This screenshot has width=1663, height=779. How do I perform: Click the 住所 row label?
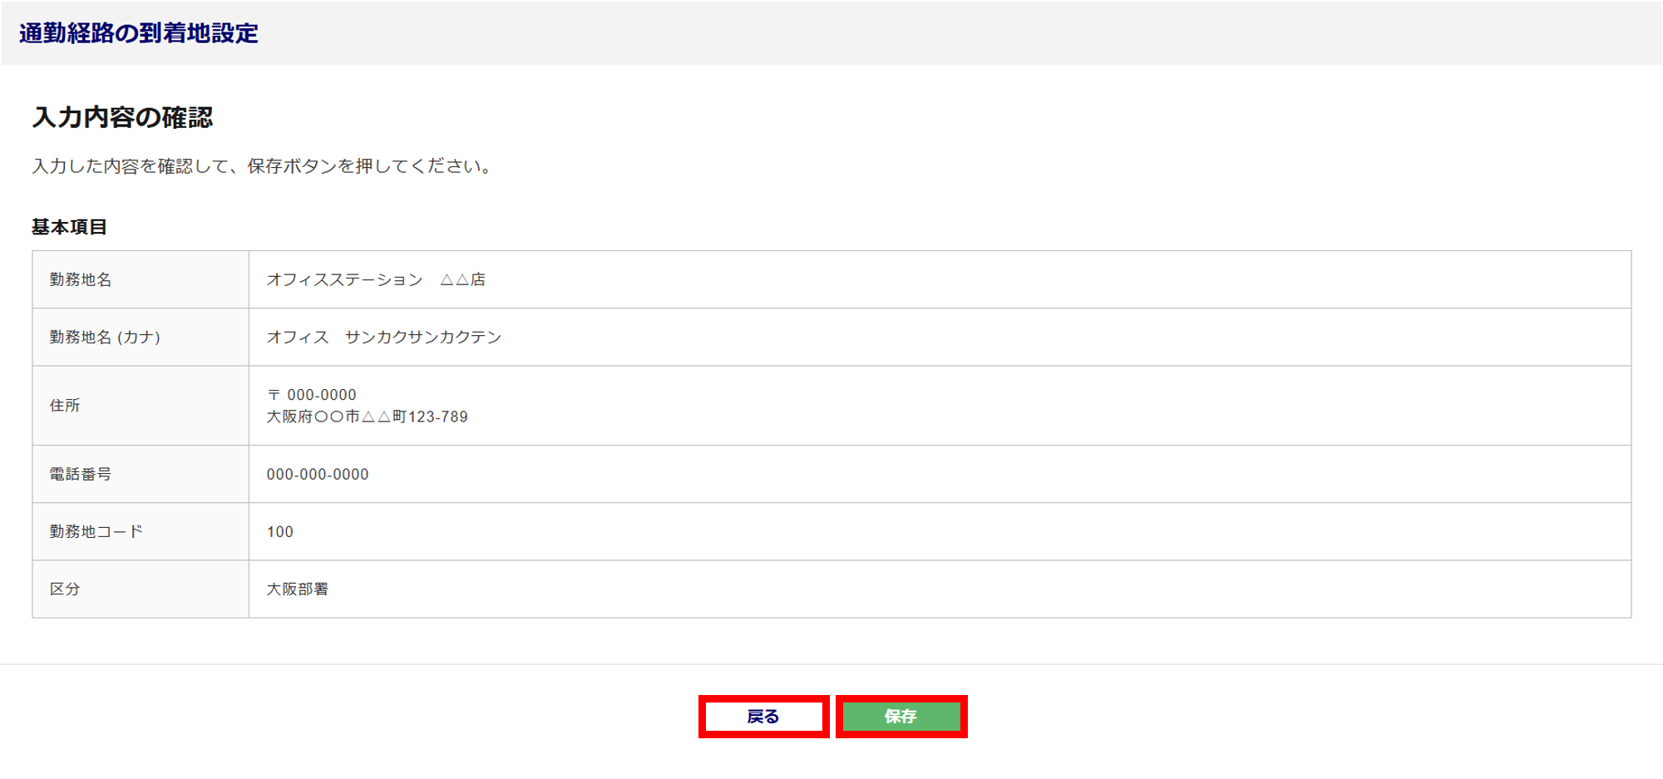tap(65, 406)
